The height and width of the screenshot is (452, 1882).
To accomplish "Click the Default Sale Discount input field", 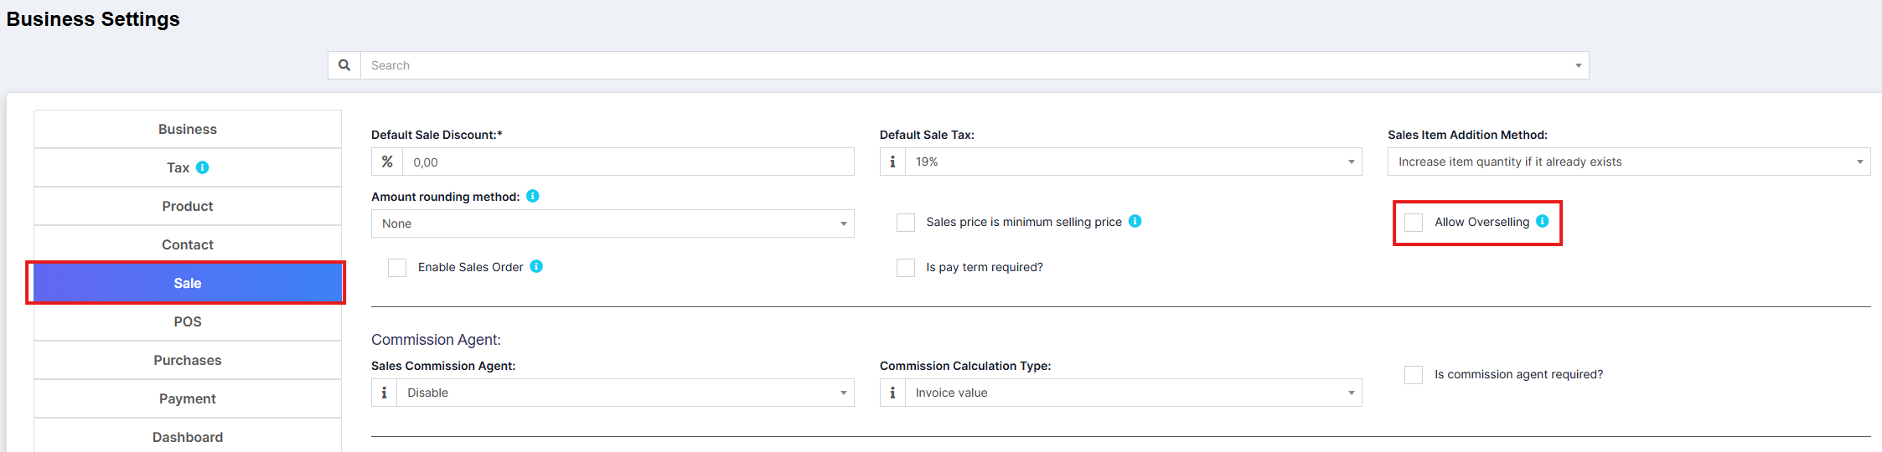I will click(628, 162).
